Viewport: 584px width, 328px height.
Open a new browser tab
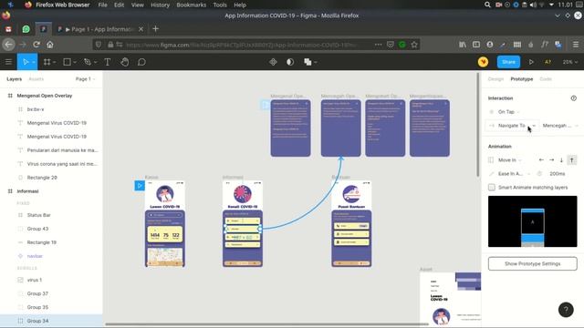click(x=156, y=28)
